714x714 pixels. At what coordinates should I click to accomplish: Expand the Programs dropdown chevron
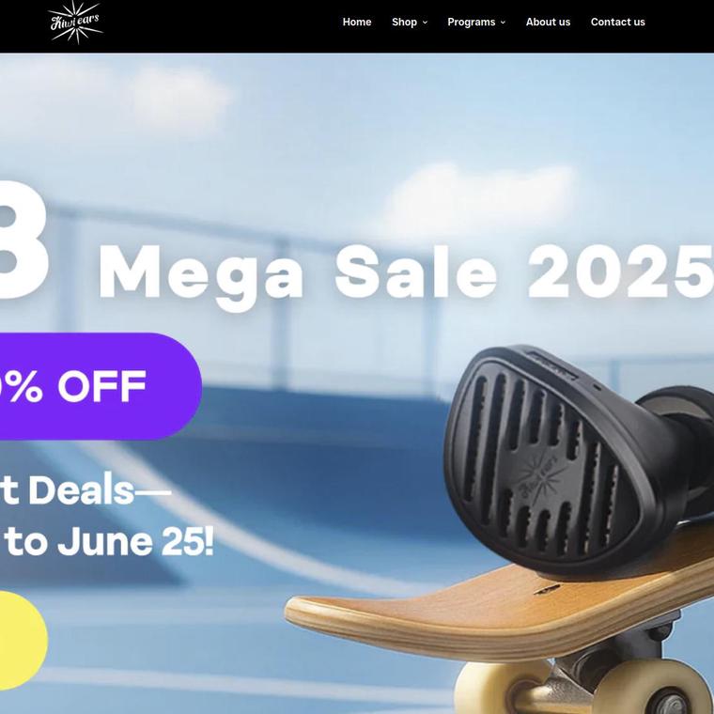(503, 23)
